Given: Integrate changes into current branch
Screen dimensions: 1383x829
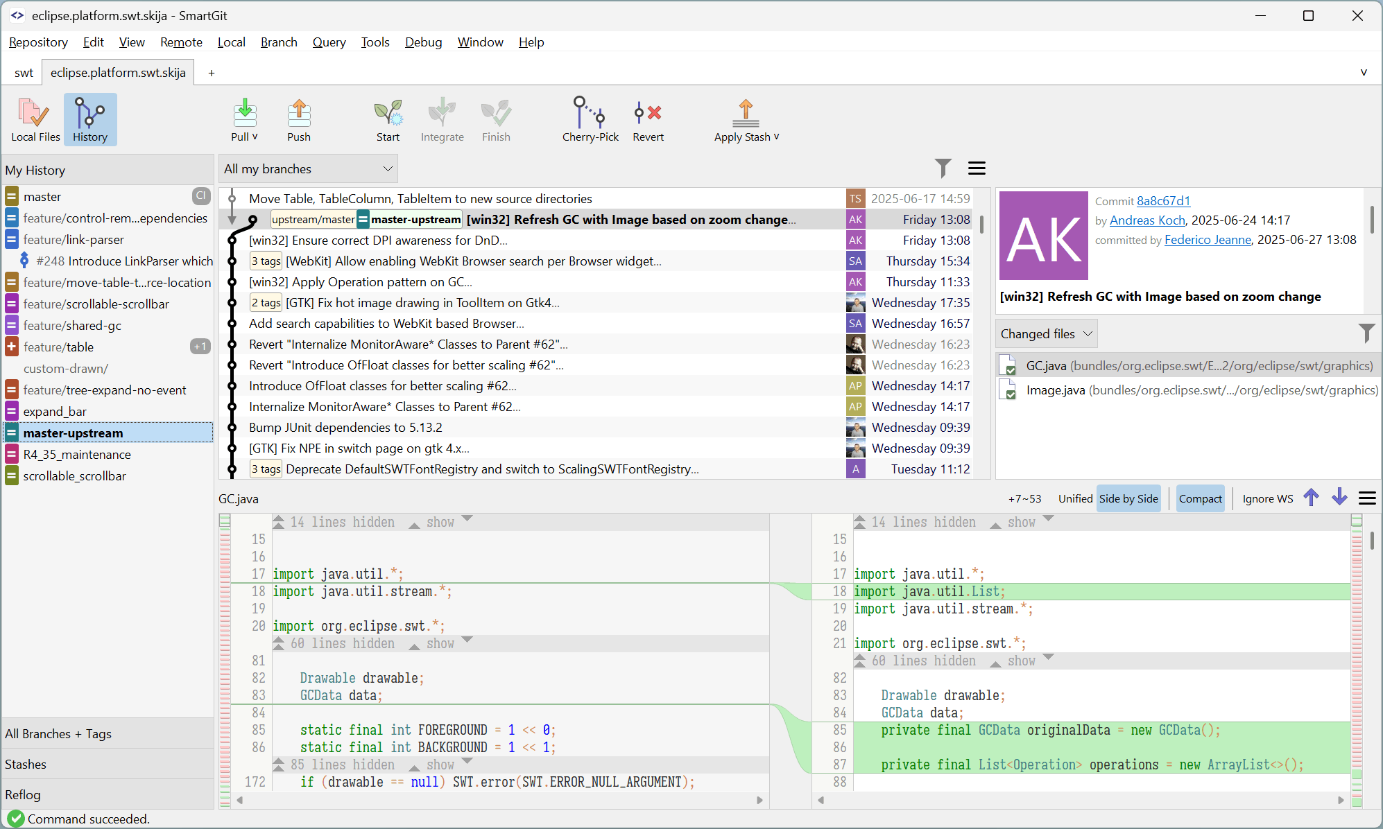Looking at the screenshot, I should [x=442, y=119].
